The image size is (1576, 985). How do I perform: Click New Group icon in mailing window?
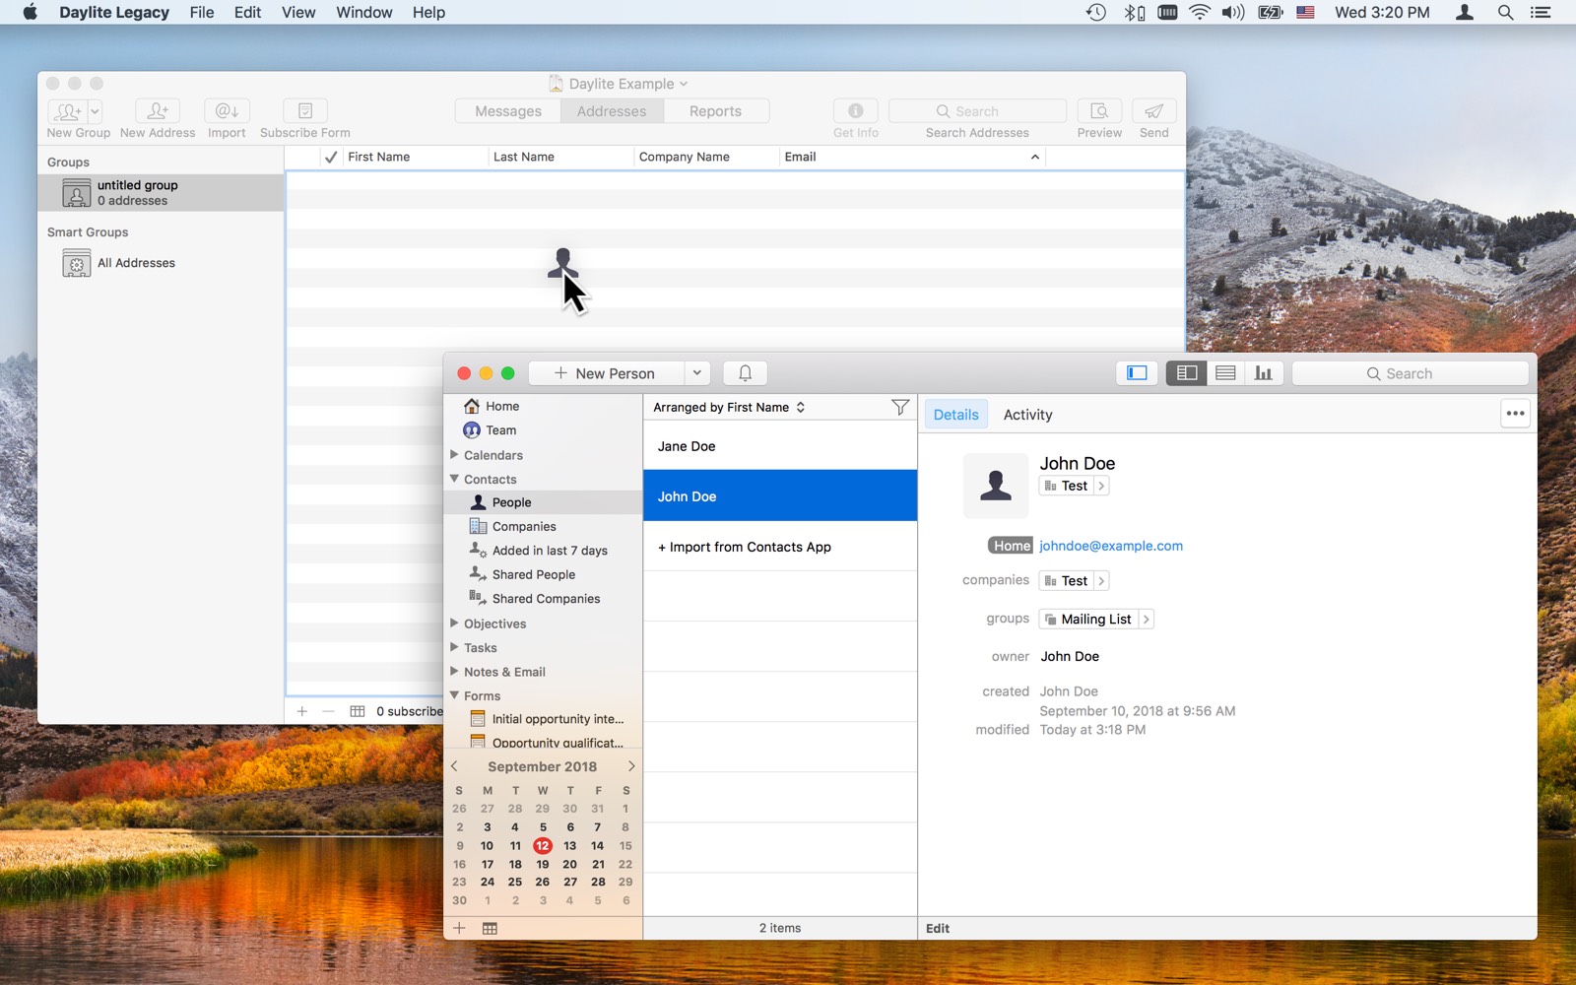tap(67, 111)
